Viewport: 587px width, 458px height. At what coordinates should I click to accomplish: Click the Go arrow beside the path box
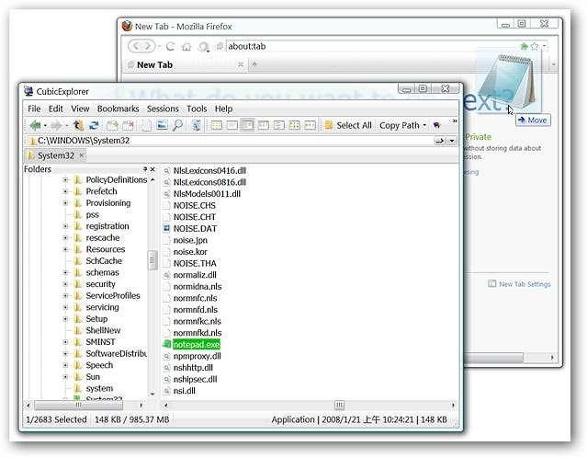coord(439,141)
